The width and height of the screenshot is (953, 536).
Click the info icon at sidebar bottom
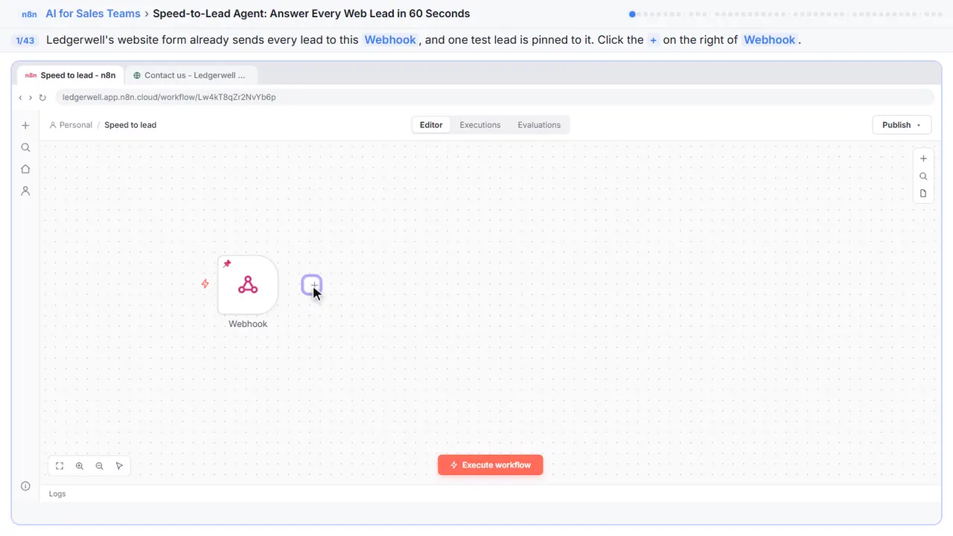point(25,486)
